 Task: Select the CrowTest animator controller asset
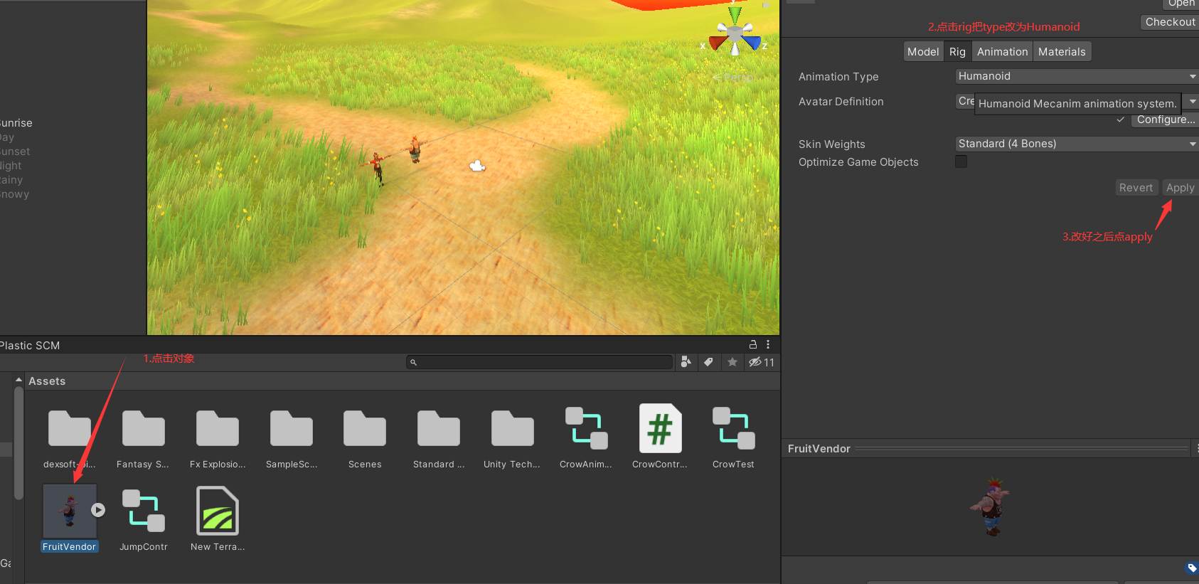coord(733,428)
